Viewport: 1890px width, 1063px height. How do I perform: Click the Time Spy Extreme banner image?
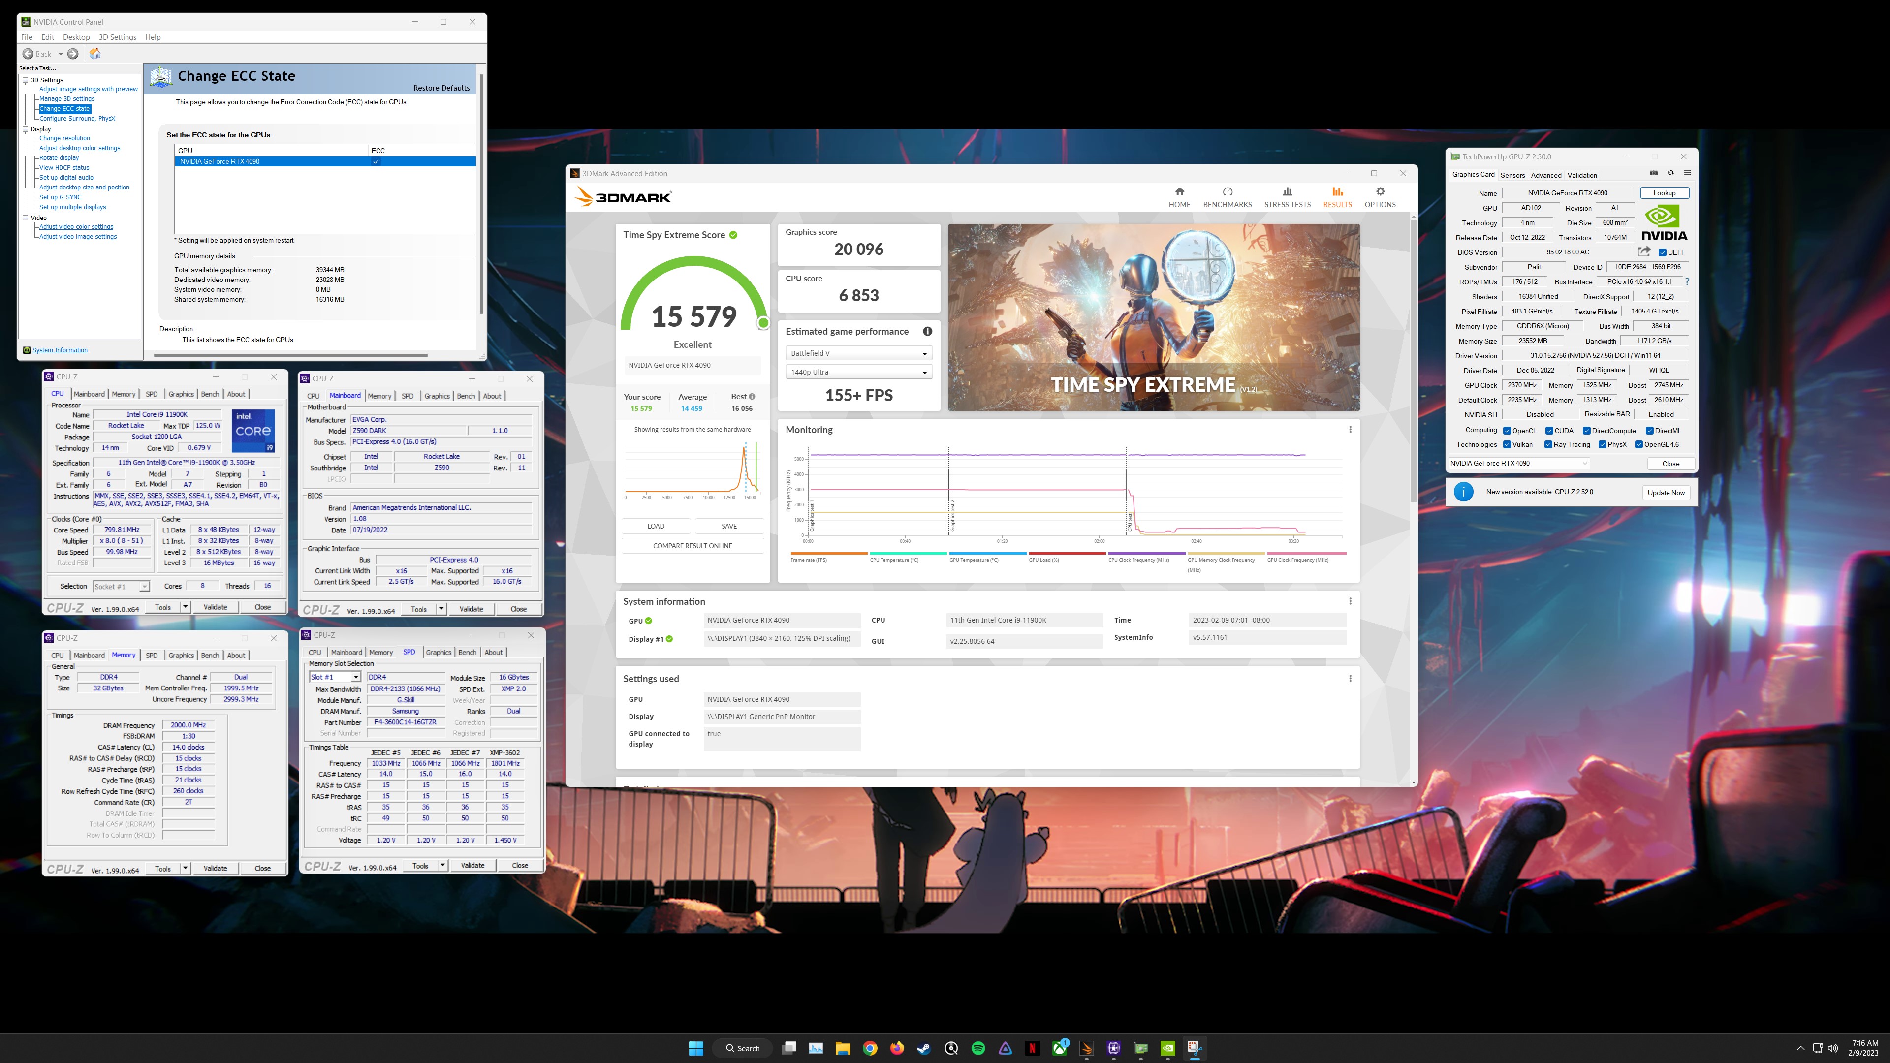point(1153,317)
